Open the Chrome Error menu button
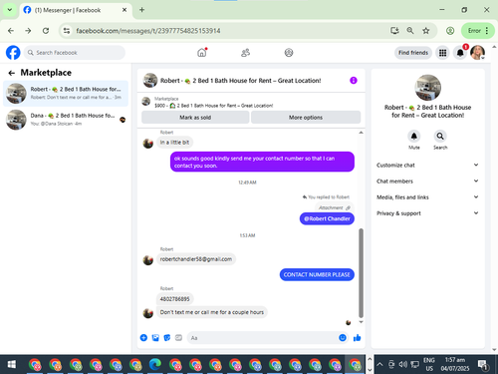 [478, 31]
